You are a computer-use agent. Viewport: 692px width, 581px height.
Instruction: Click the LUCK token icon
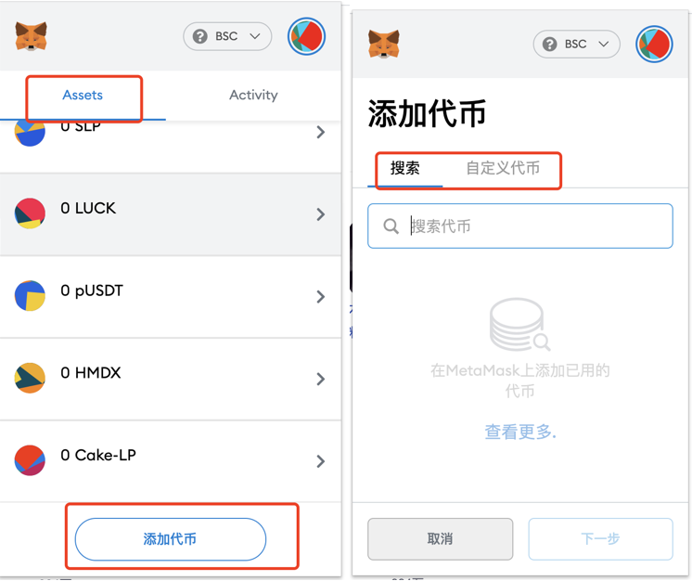pos(30,213)
